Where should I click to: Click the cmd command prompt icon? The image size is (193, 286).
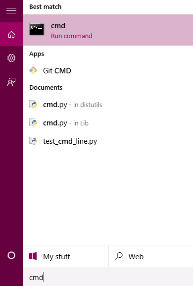pyautogui.click(x=37, y=29)
